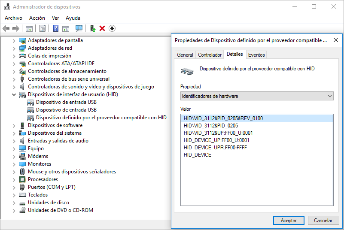Click the Dispositivos de software icon
The width and height of the screenshot is (344, 230).
[x=22, y=125]
